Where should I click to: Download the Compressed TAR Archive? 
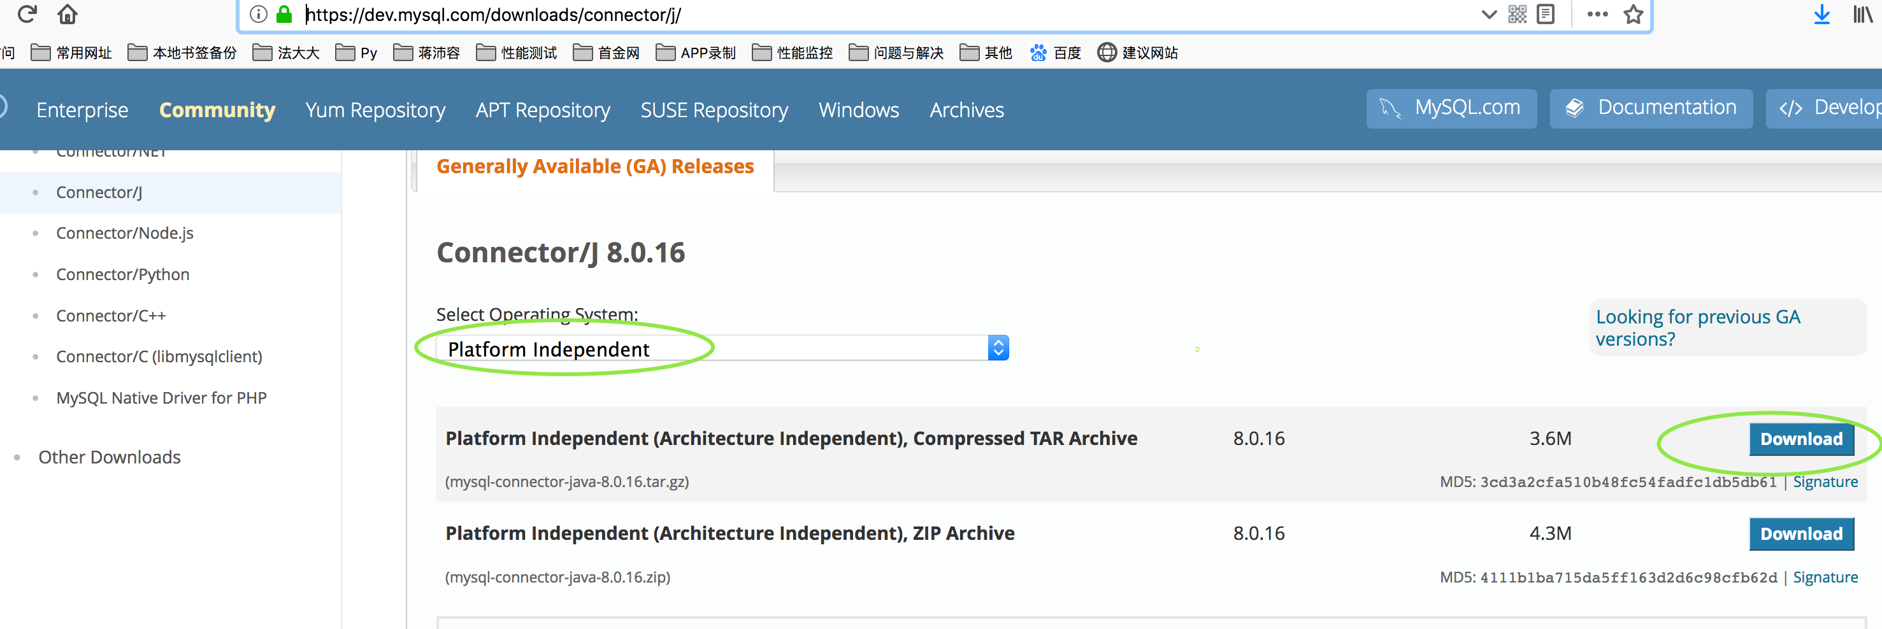(1802, 439)
